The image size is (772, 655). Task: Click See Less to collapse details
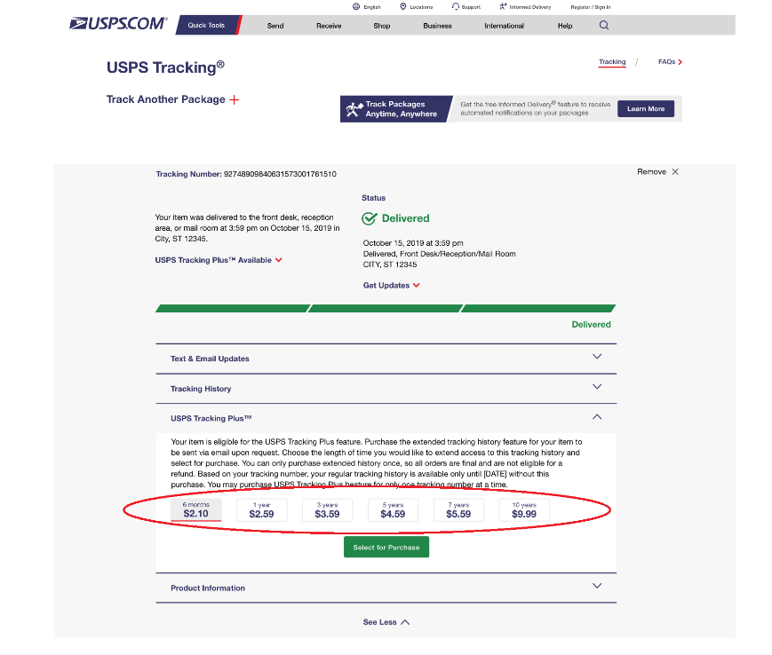386,622
